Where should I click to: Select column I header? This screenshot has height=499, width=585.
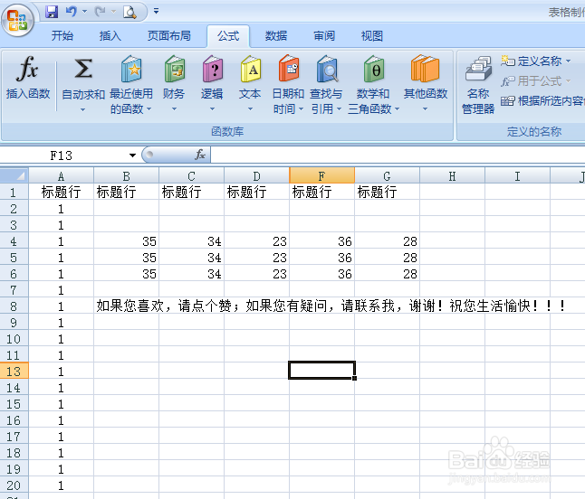tap(517, 175)
